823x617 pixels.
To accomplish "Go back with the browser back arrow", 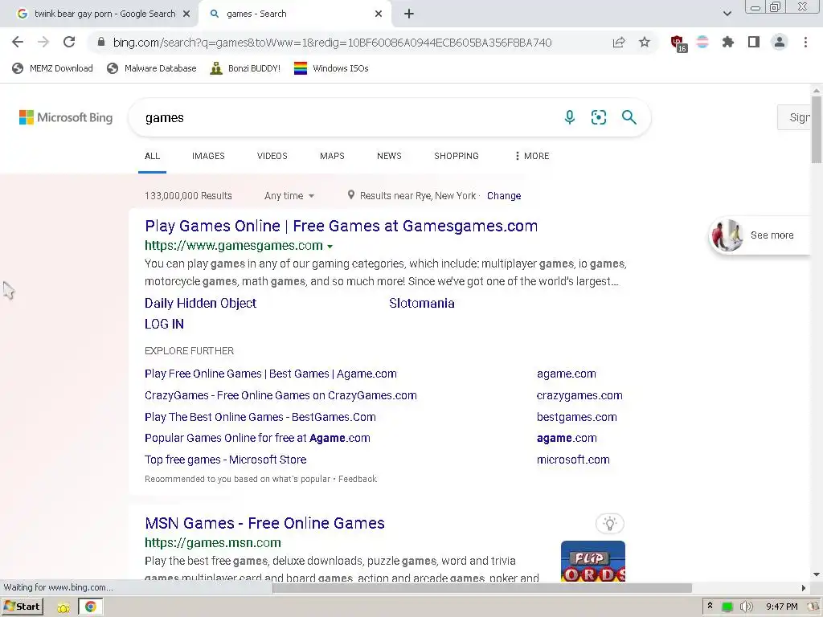I will pos(18,42).
